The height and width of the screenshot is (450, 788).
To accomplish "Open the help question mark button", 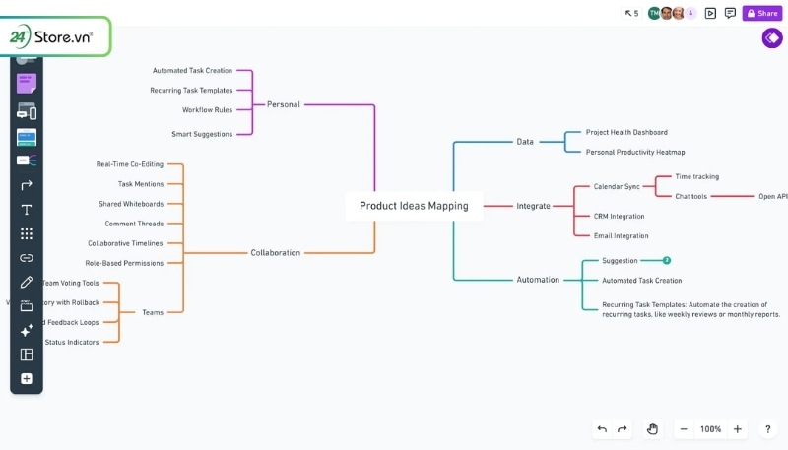I will coord(767,429).
